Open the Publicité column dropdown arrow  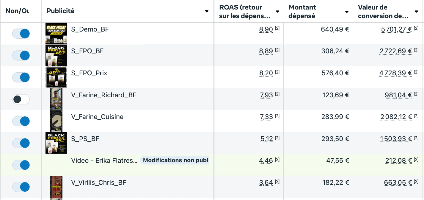(207, 11)
